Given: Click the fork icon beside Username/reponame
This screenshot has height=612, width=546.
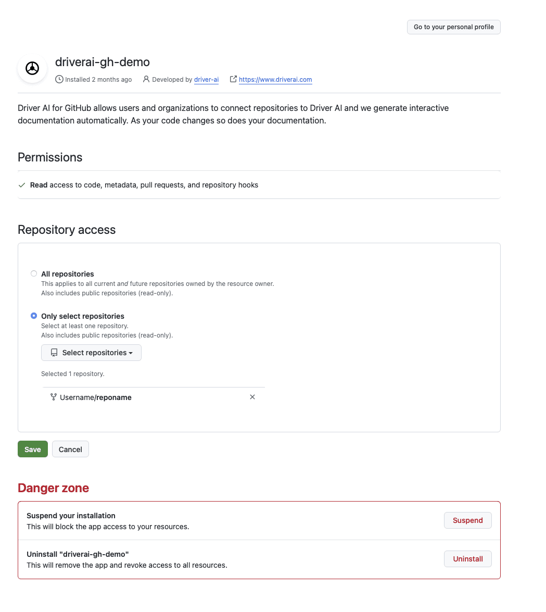Looking at the screenshot, I should coord(54,397).
